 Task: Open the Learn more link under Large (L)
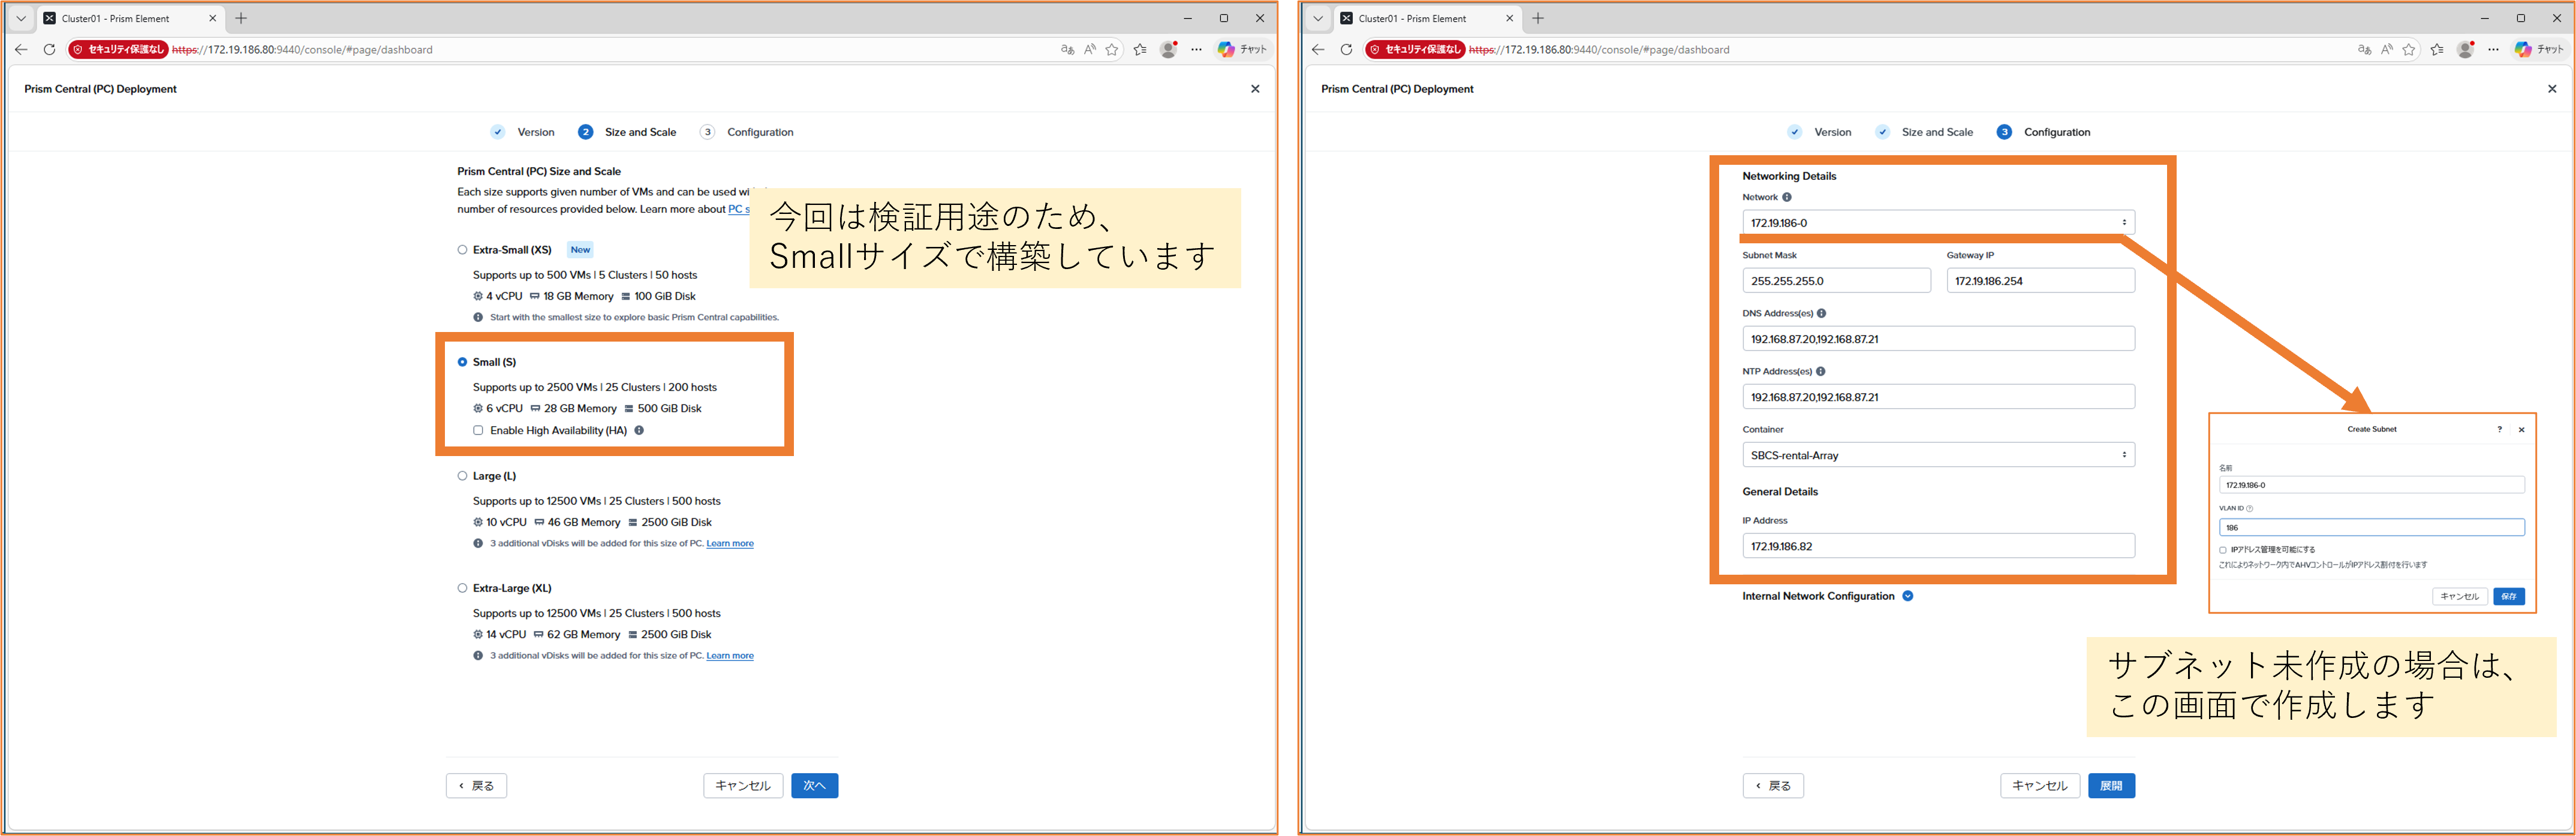729,543
